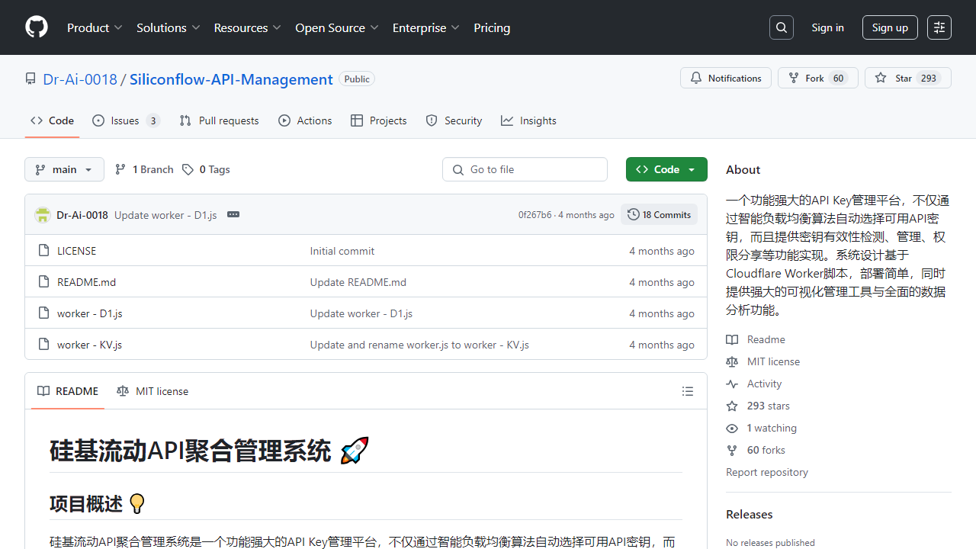Click Dr-Ai-0018 avatar in commit row
This screenshot has height=549, width=976.
[43, 215]
